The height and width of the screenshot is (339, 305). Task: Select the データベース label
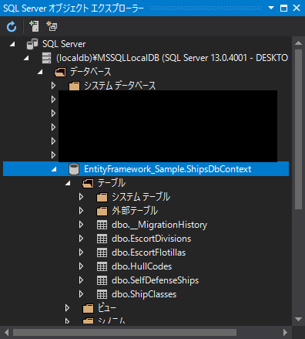pos(91,72)
